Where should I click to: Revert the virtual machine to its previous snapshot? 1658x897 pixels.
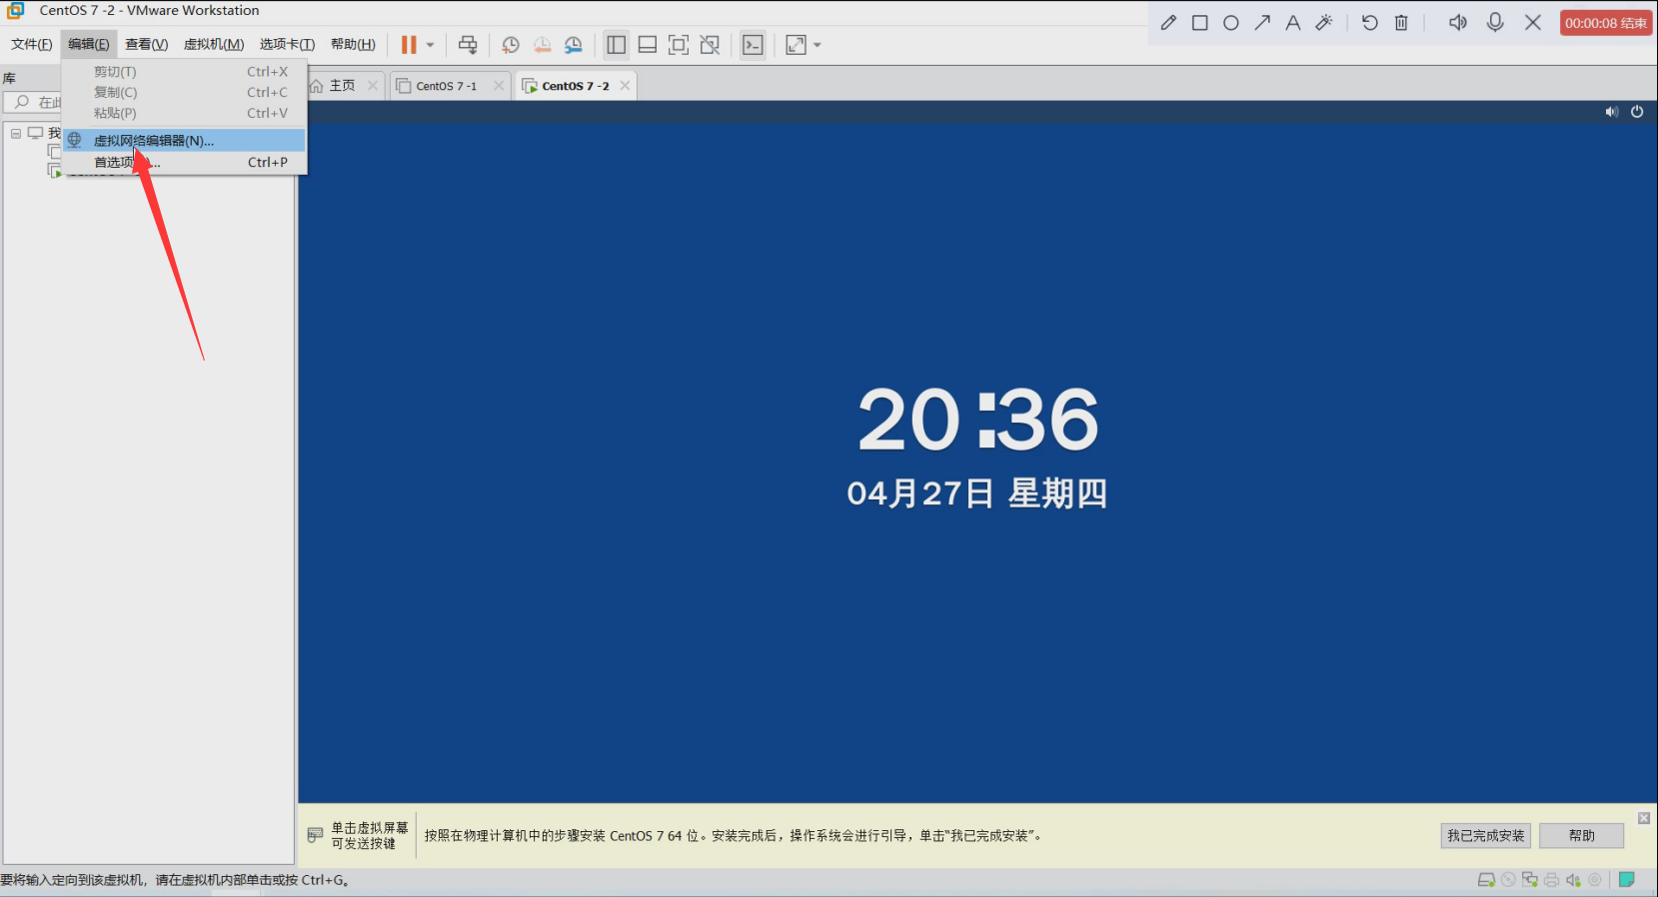[542, 45]
